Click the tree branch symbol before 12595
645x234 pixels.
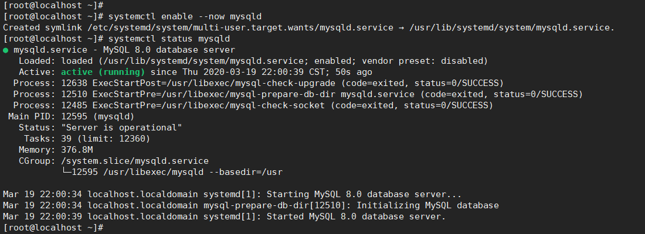66,172
